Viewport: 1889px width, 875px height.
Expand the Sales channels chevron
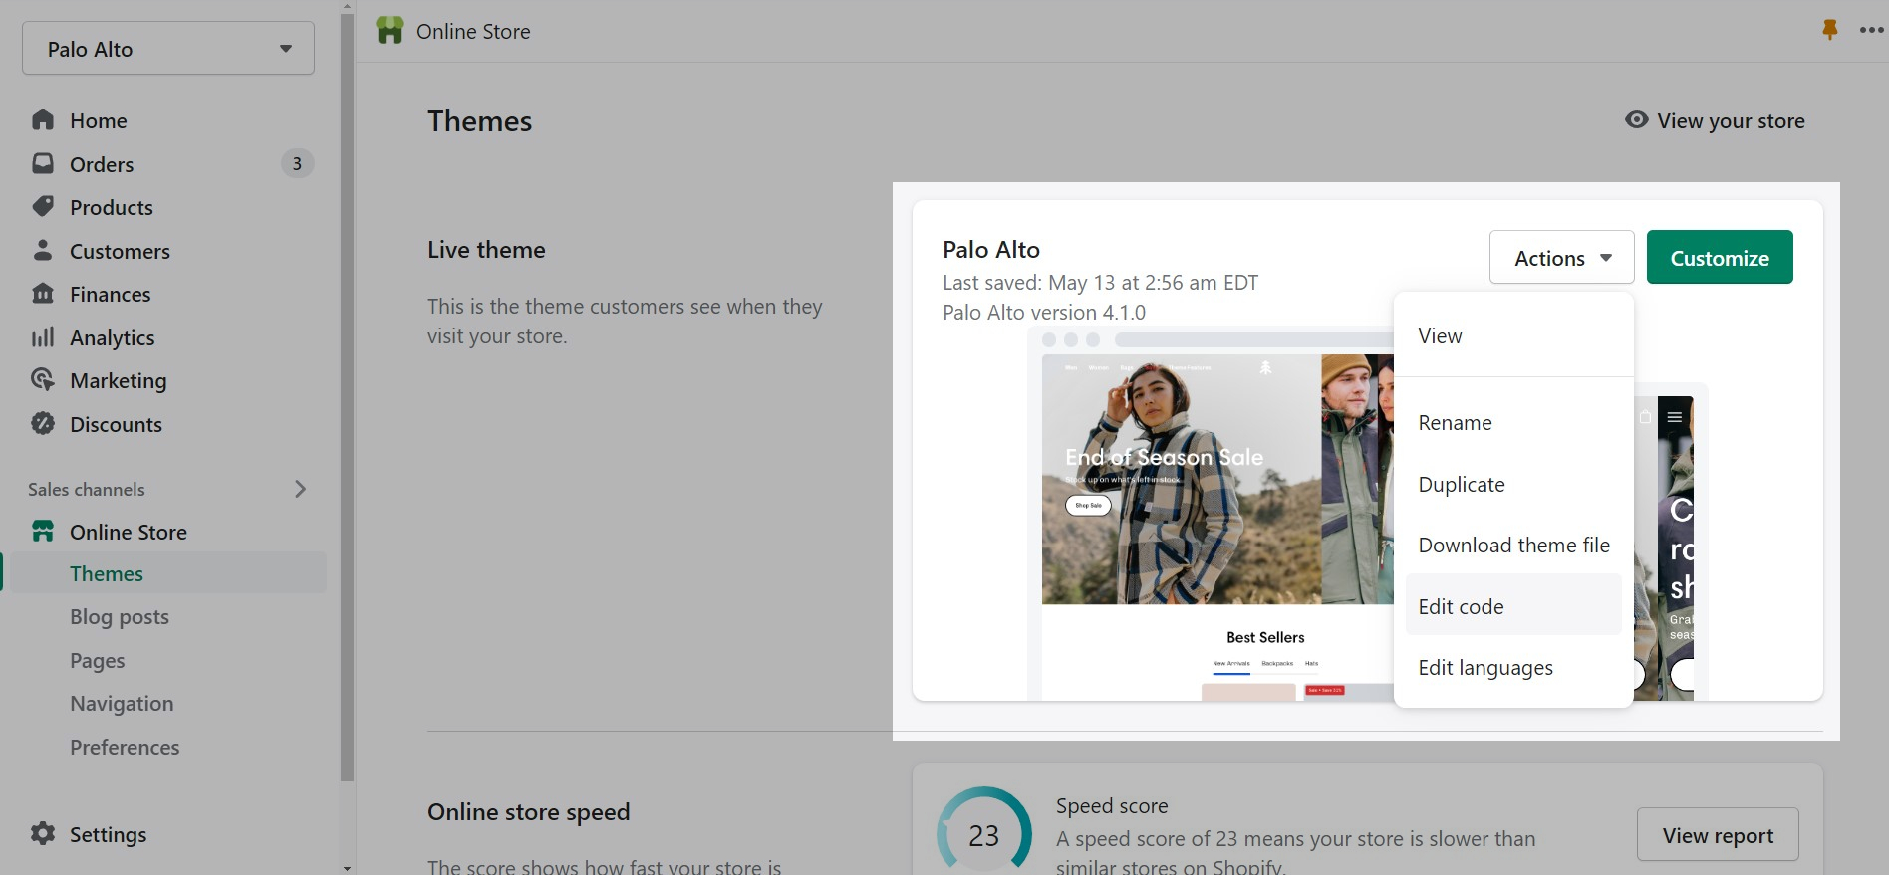pyautogui.click(x=300, y=489)
